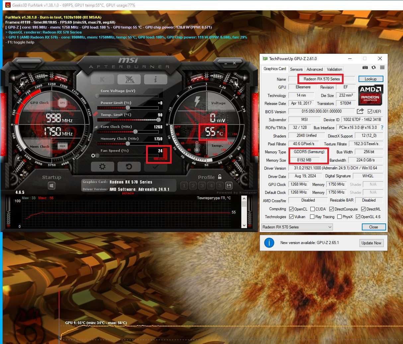Toggle the PhysX checkbox
The height and width of the screenshot is (344, 403).
339,216
